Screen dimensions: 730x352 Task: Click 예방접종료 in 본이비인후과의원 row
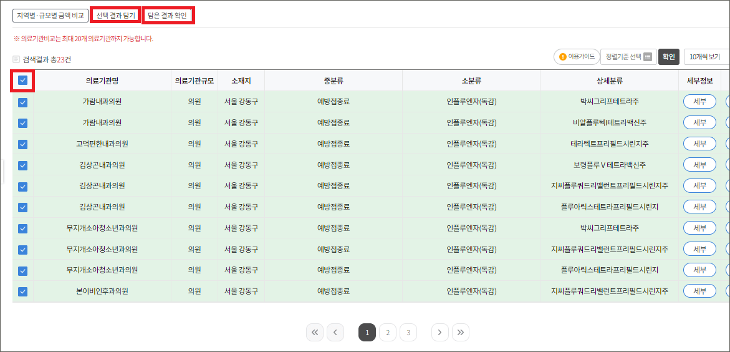click(x=334, y=291)
